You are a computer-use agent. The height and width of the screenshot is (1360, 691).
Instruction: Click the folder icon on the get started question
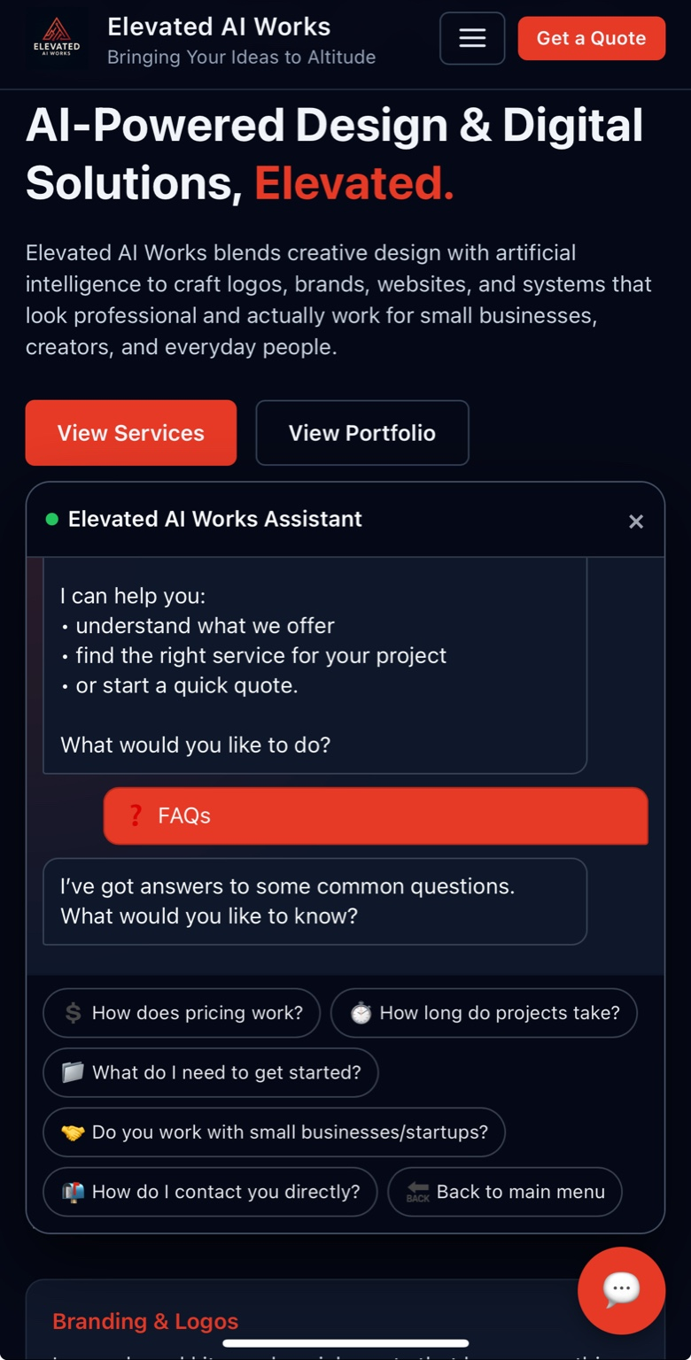pos(74,1072)
